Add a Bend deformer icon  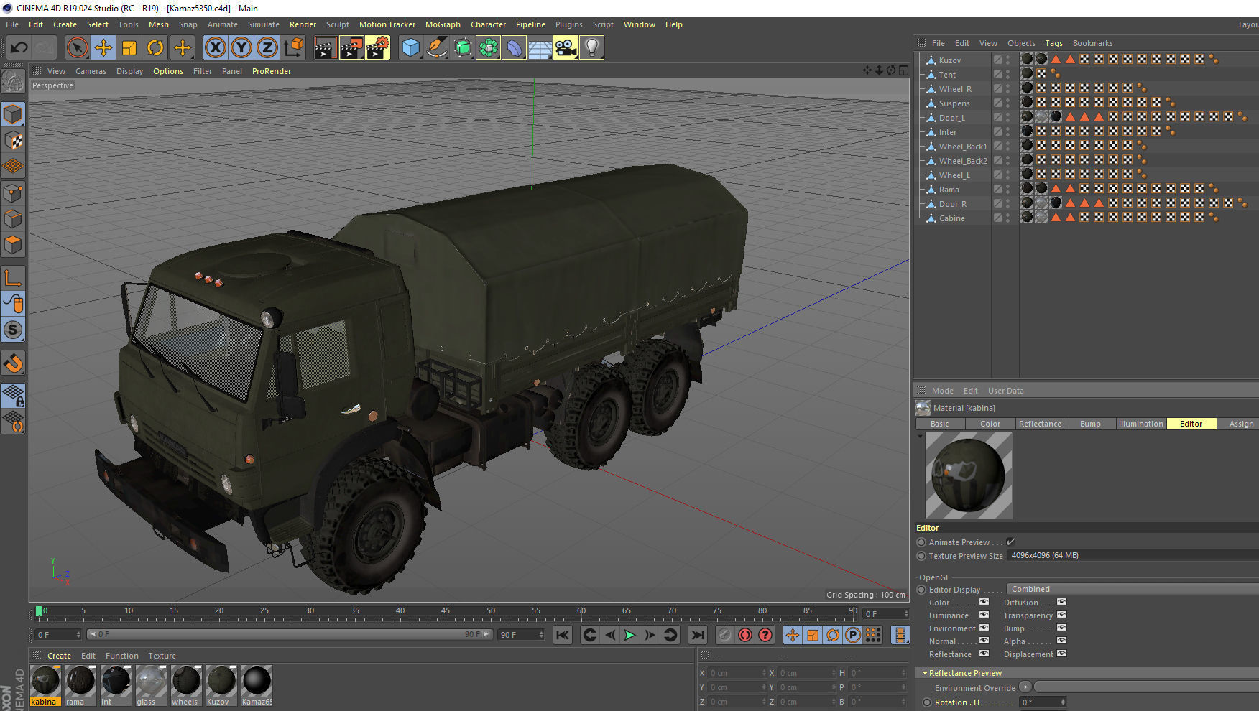point(515,48)
